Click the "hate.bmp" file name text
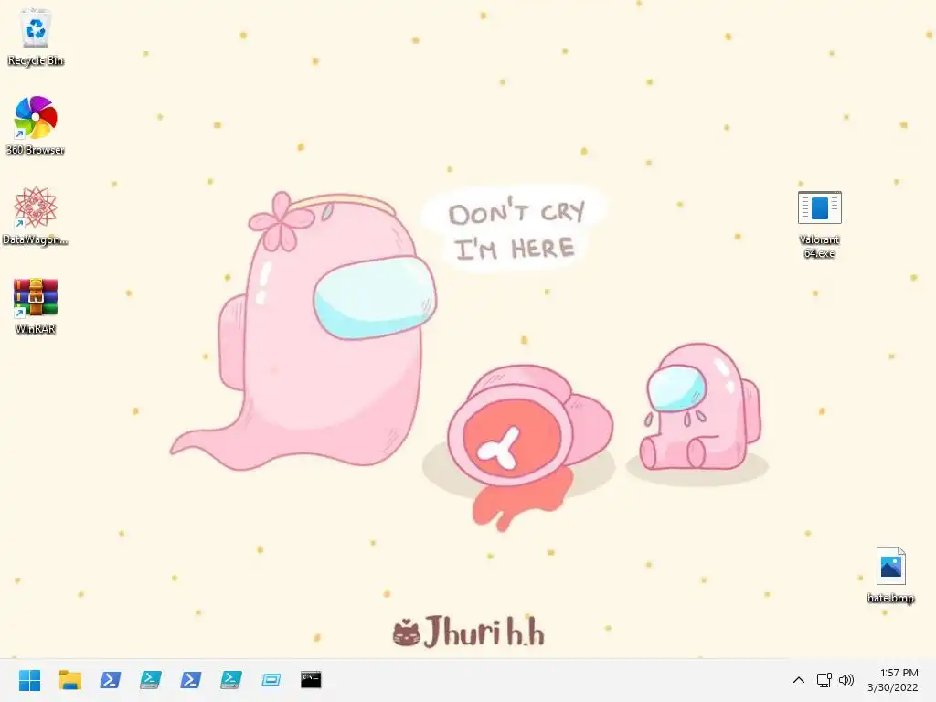This screenshot has height=702, width=936. pos(890,598)
